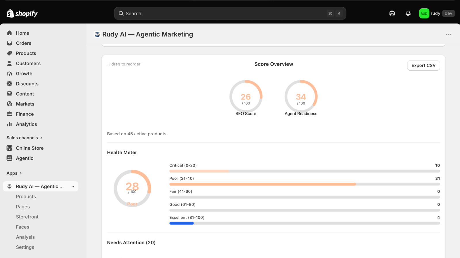Open Rudy AI Storefront subpage
Image resolution: width=460 pixels, height=258 pixels.
(x=27, y=217)
